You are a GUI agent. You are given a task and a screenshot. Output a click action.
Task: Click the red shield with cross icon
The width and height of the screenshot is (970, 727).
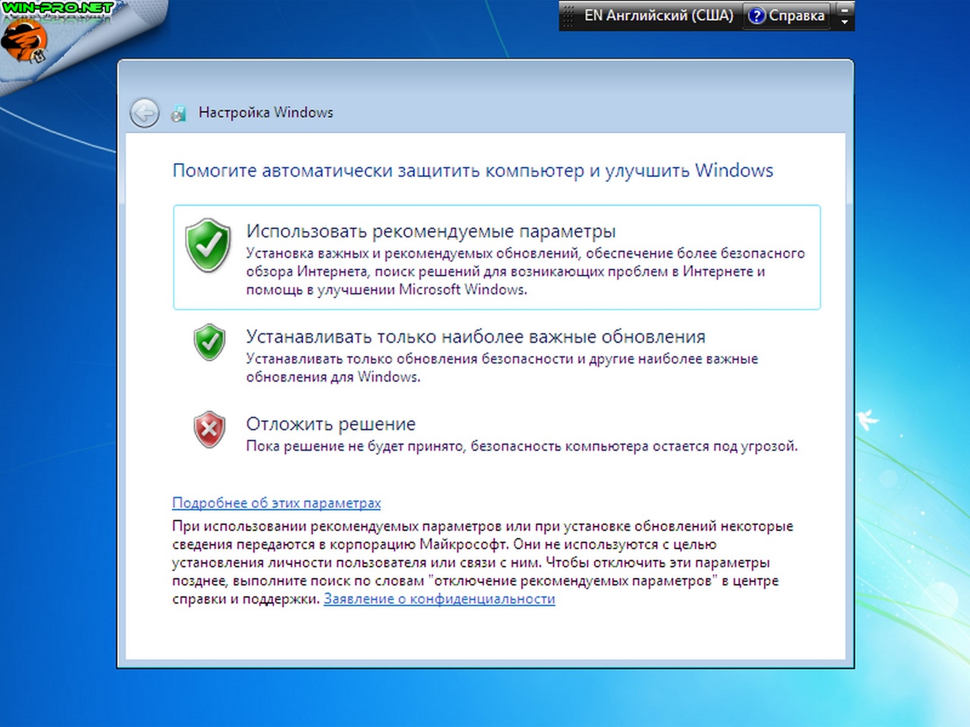(x=209, y=430)
